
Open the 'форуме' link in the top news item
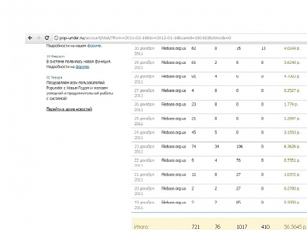pyautogui.click(x=94, y=45)
